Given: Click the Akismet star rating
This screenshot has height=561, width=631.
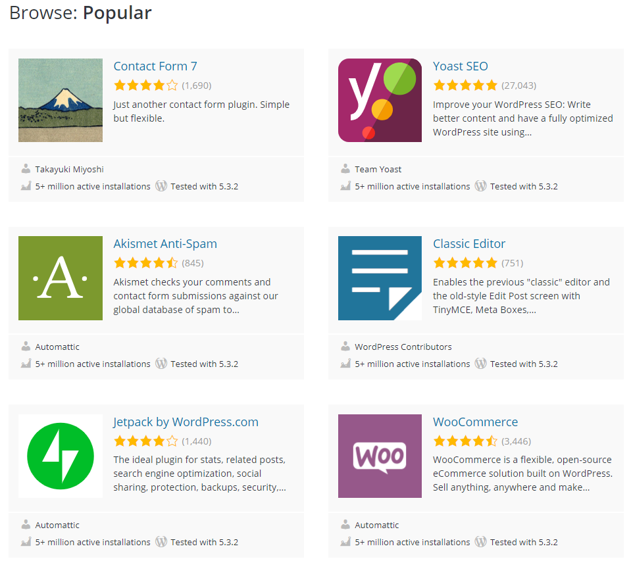Looking at the screenshot, I should click(145, 263).
